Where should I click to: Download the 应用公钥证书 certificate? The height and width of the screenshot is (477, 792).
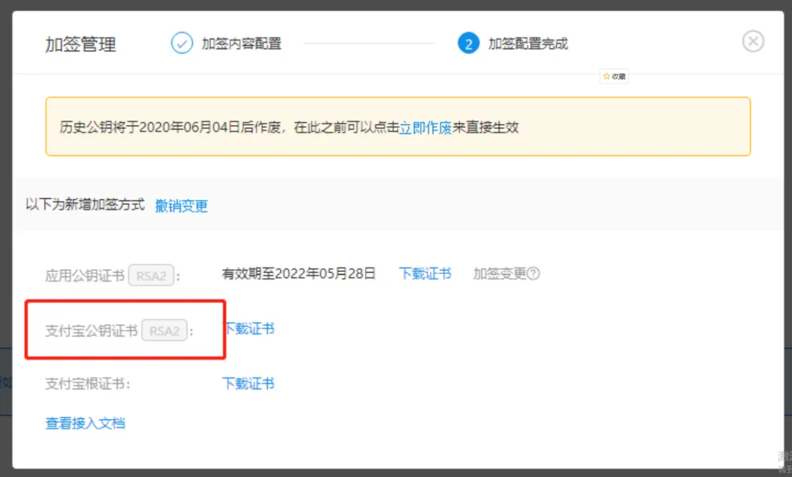pyautogui.click(x=425, y=274)
